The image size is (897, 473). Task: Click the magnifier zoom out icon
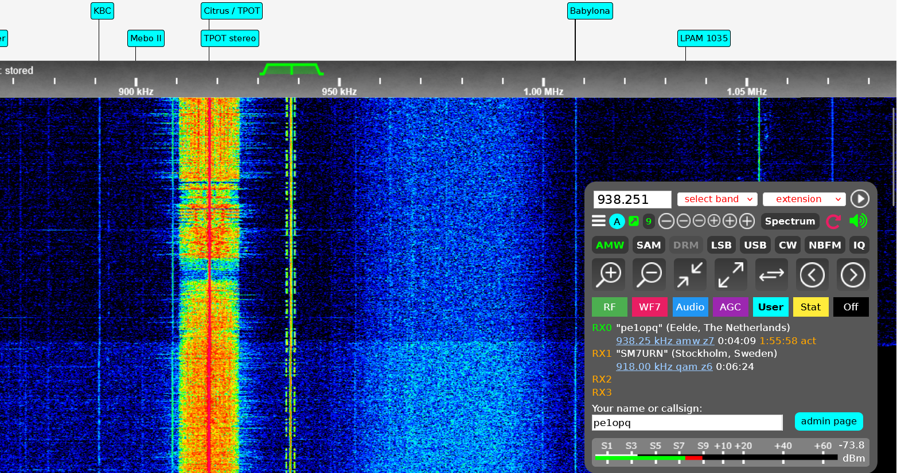[x=649, y=274]
